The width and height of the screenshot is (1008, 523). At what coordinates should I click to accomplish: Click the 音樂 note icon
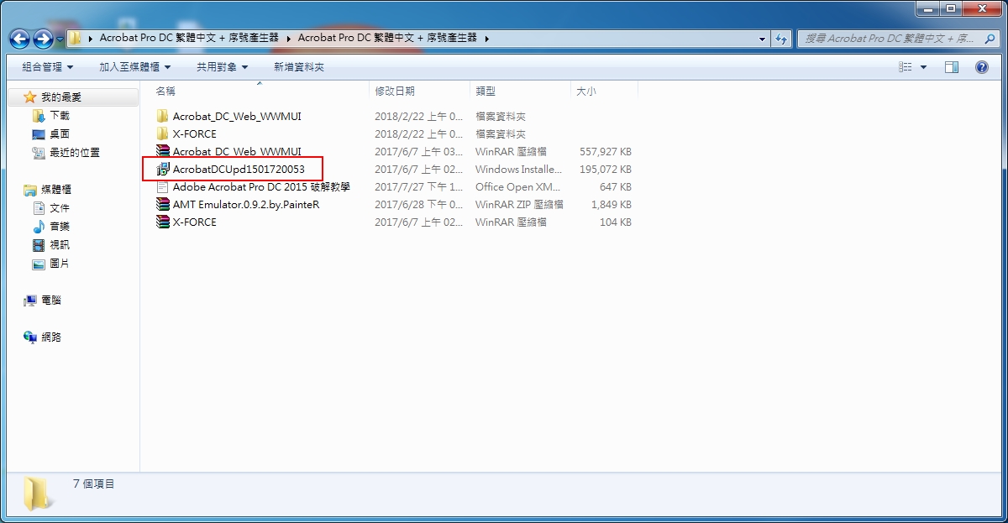(39, 227)
